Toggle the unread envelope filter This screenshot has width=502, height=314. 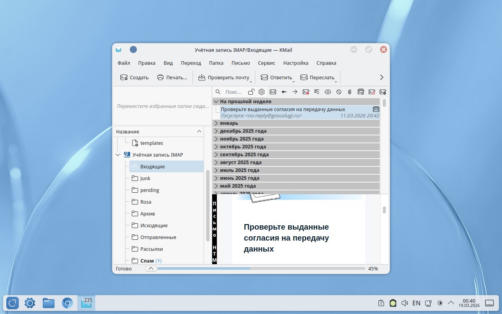tap(273, 92)
